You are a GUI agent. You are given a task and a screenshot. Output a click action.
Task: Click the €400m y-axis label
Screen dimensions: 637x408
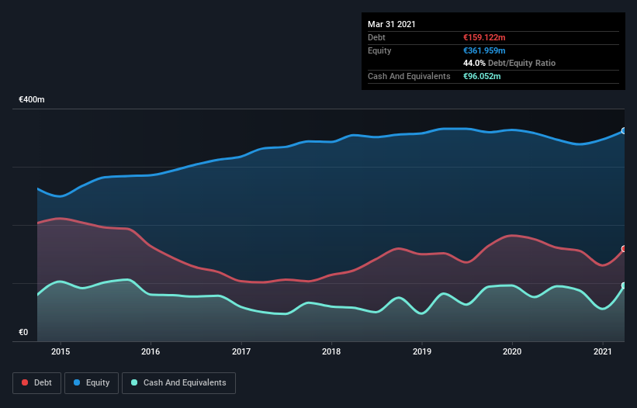point(32,99)
